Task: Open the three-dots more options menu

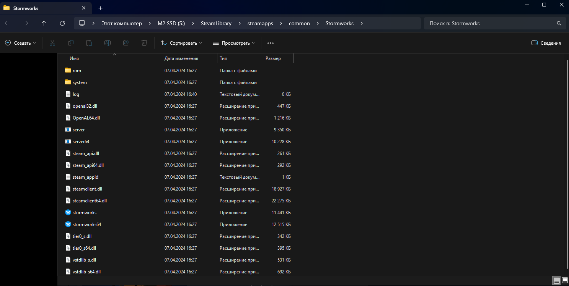Action: coord(271,43)
